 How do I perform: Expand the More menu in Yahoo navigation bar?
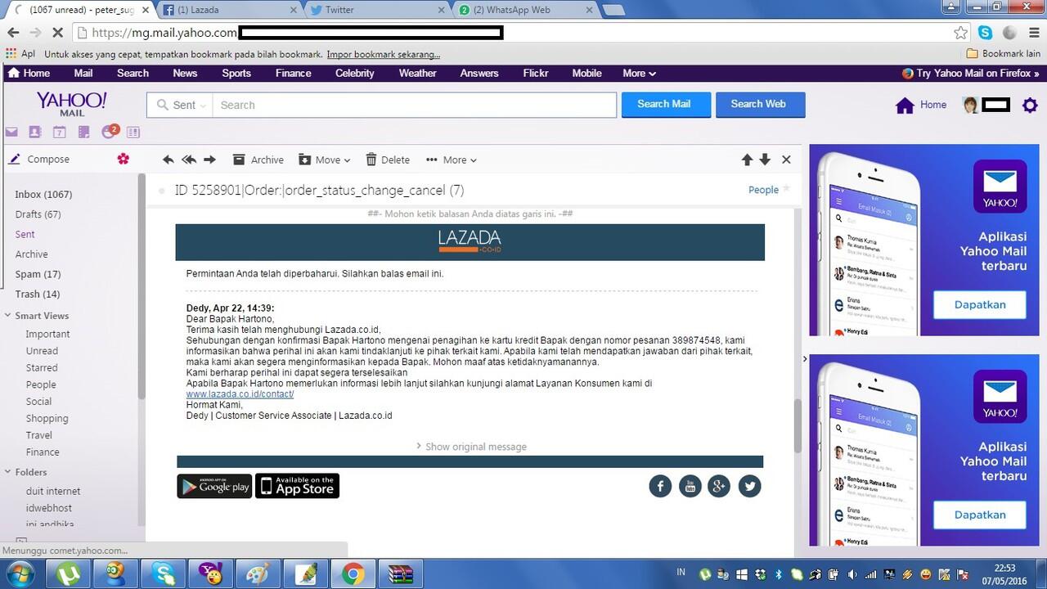pyautogui.click(x=639, y=73)
